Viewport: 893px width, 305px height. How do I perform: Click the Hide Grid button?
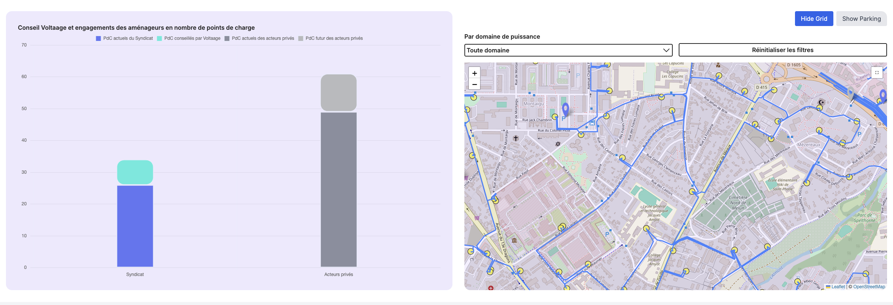[x=814, y=19]
